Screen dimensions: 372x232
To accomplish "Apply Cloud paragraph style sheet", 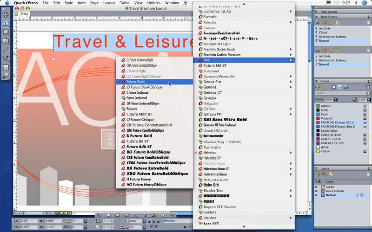I will pyautogui.click(x=323, y=32).
